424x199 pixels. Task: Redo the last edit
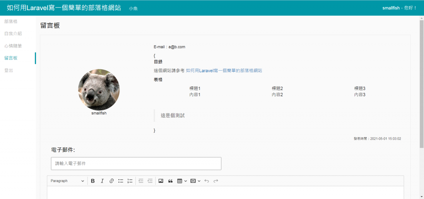tap(216, 181)
